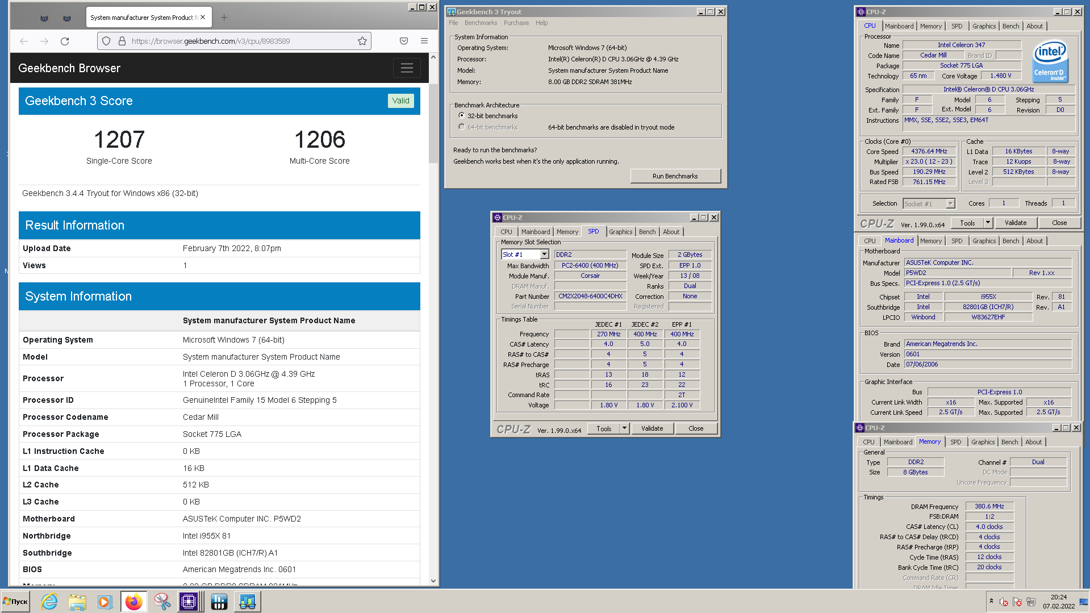Click the taskbar clock showing 20:24
Viewport: 1090px width, 613px height.
[1058, 602]
